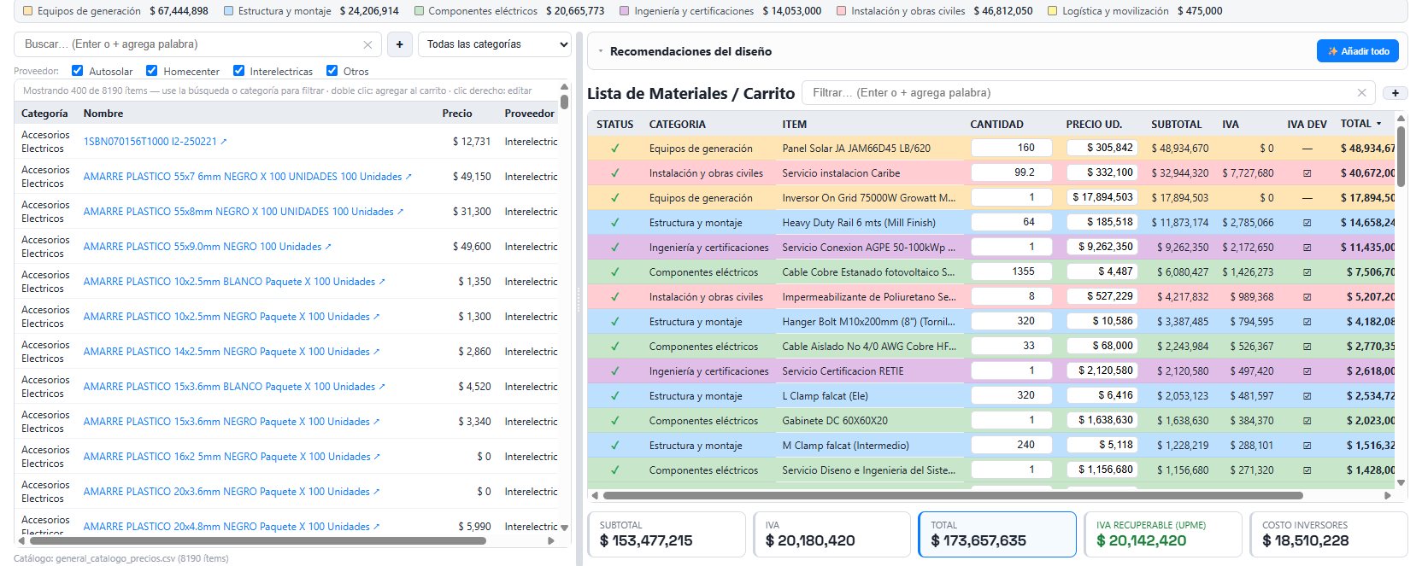1422x566 pixels.
Task: Toggle status checkmark for Panel Solar JA row
Action: click(614, 149)
